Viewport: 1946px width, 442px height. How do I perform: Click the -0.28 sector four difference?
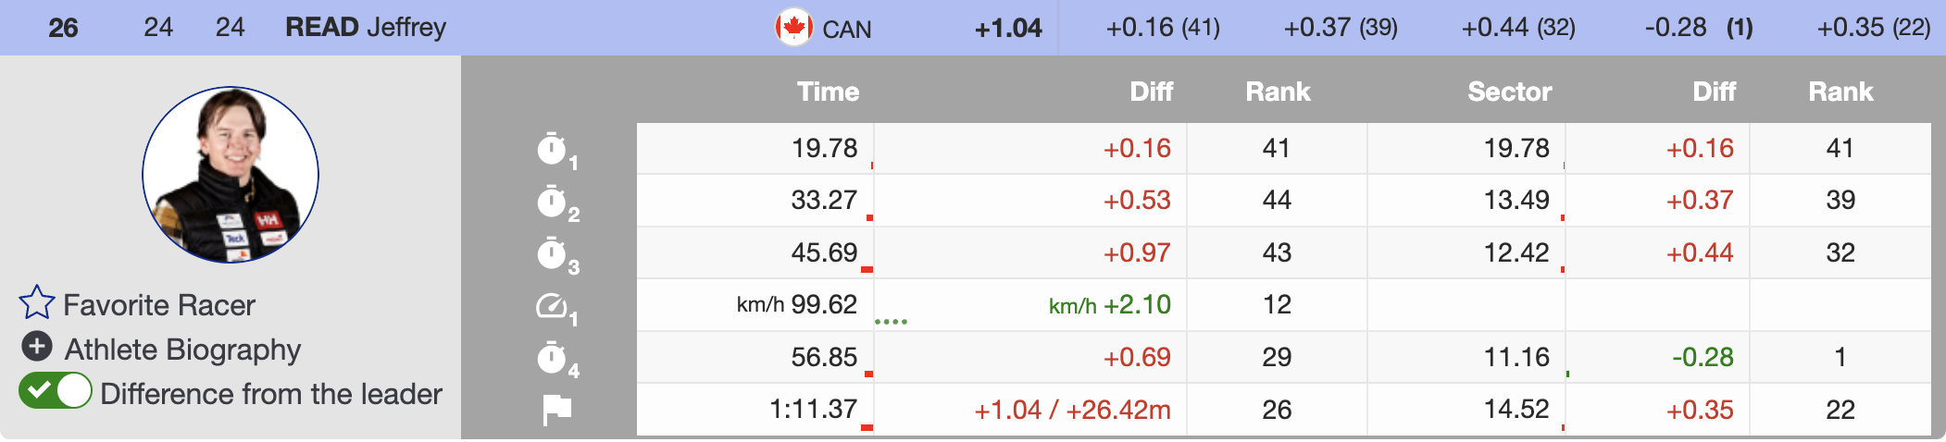[1702, 358]
